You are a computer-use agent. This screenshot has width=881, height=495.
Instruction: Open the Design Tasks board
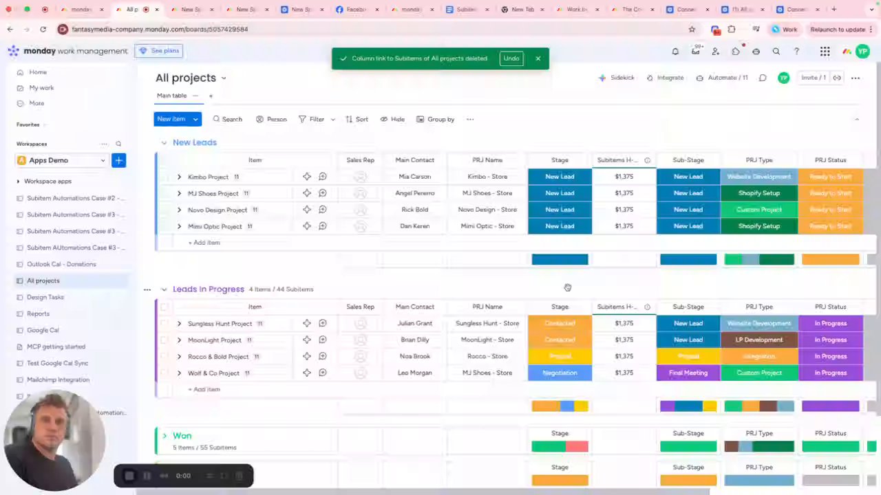coord(45,297)
